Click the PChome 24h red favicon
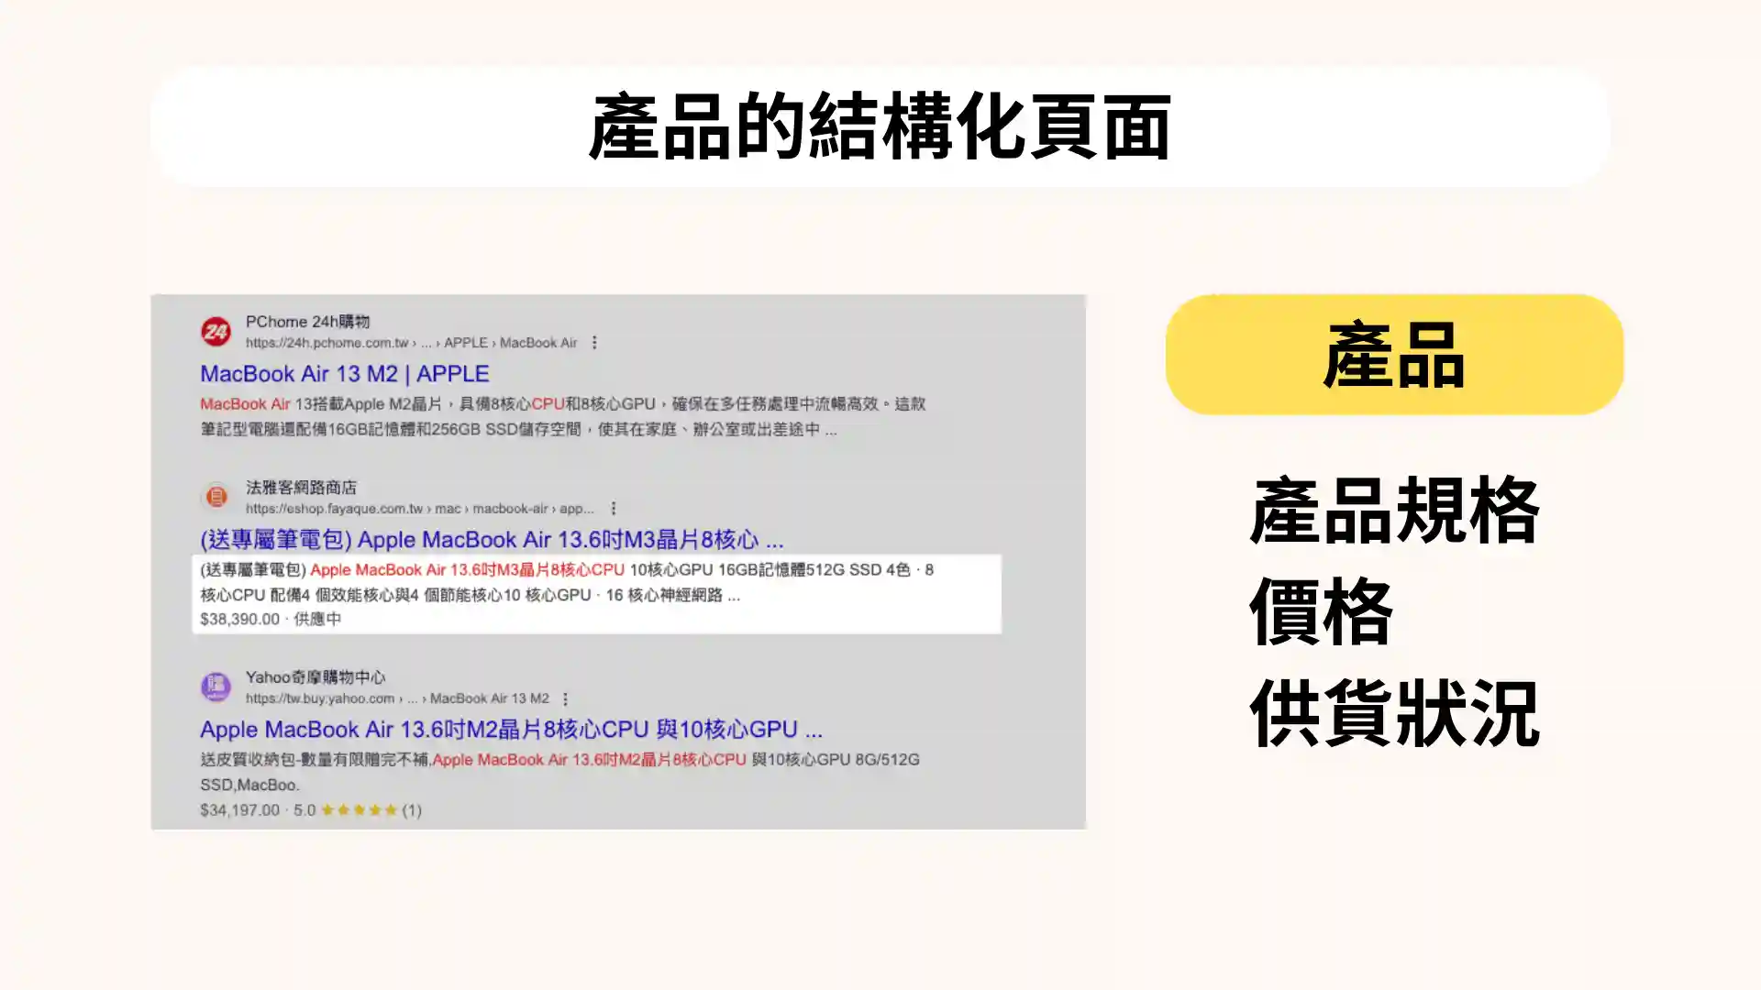Image resolution: width=1761 pixels, height=990 pixels. (216, 331)
